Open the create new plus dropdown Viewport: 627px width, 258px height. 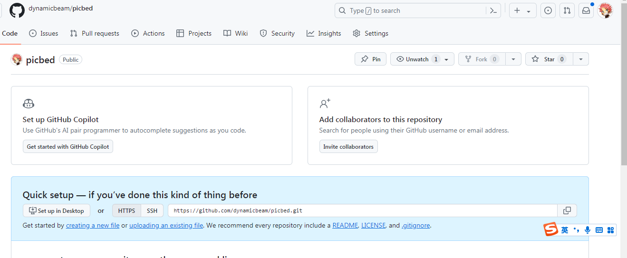click(x=523, y=10)
